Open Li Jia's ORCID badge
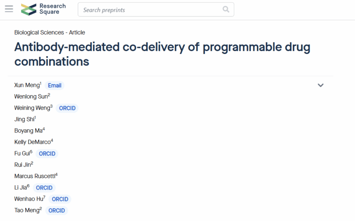355x221 pixels. [x=44, y=188]
